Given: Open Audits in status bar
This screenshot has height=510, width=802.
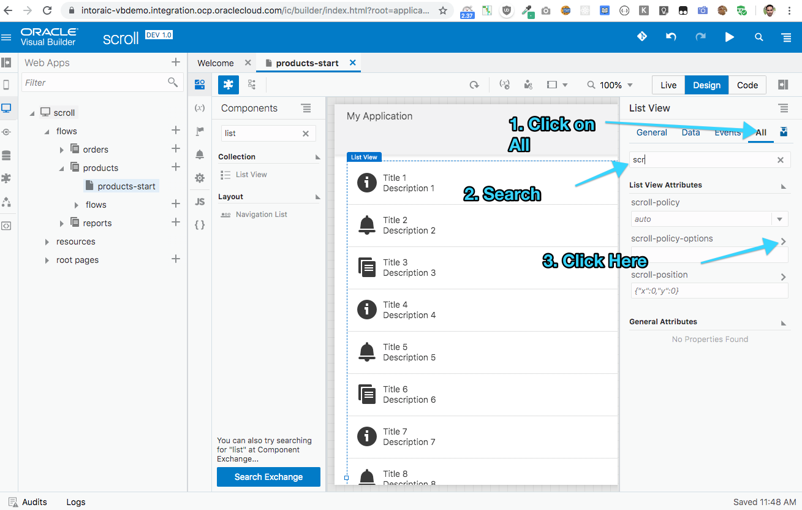Looking at the screenshot, I should click(x=28, y=501).
